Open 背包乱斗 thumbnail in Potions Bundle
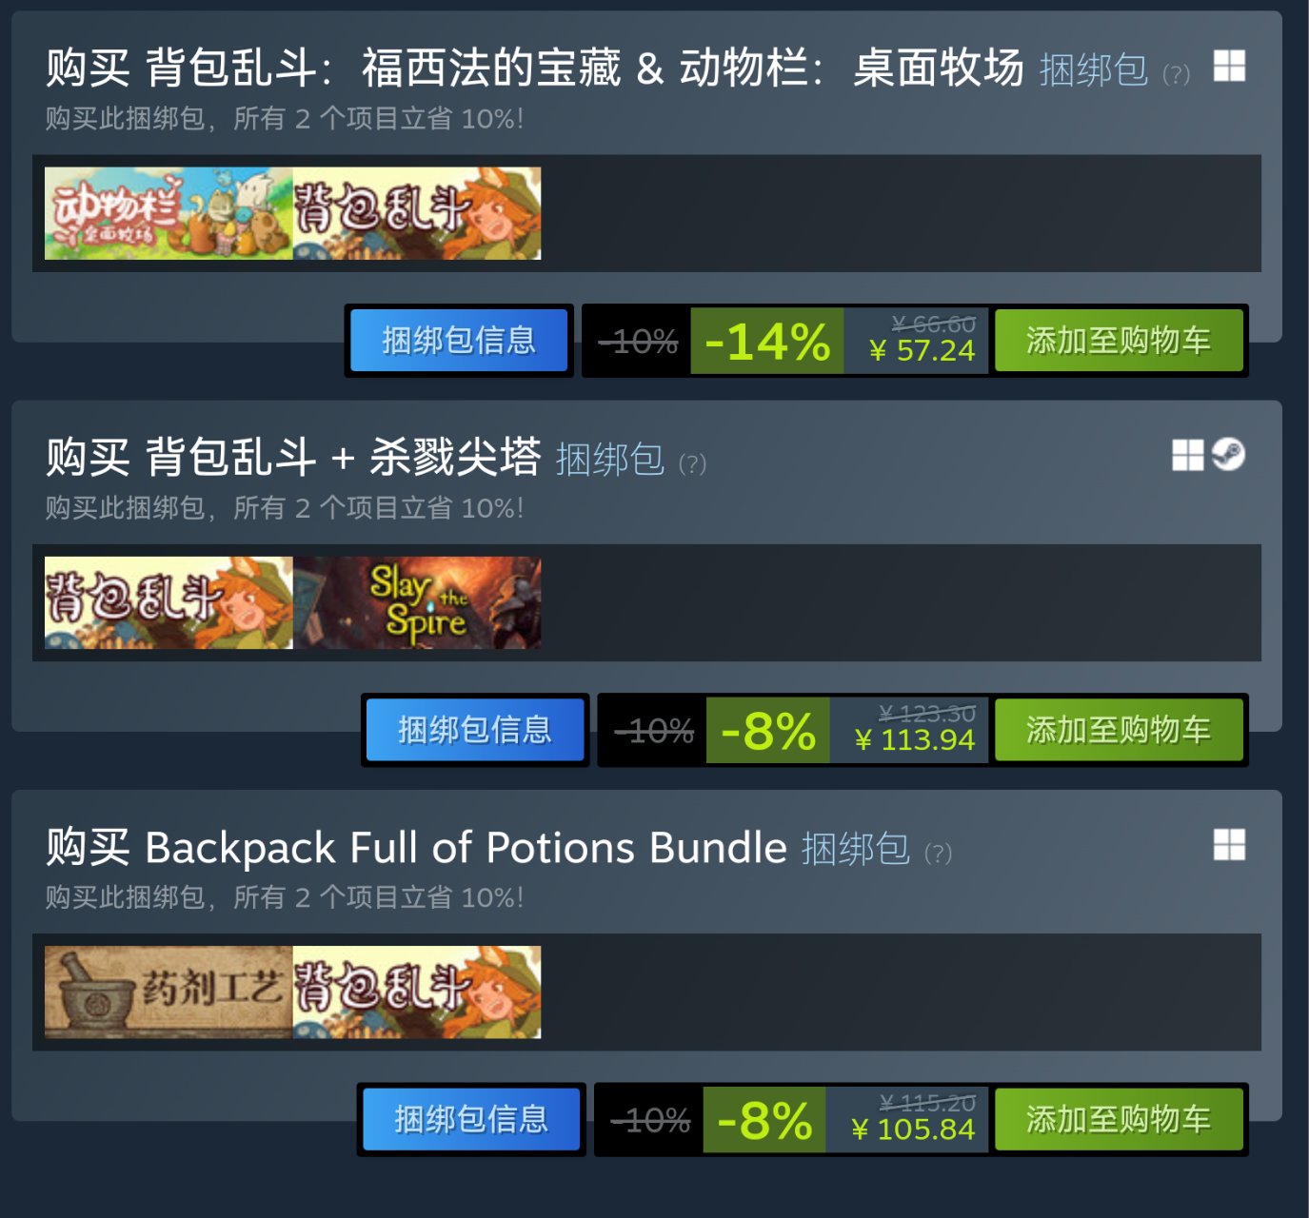Screen dimensions: 1309x1218 point(417,992)
